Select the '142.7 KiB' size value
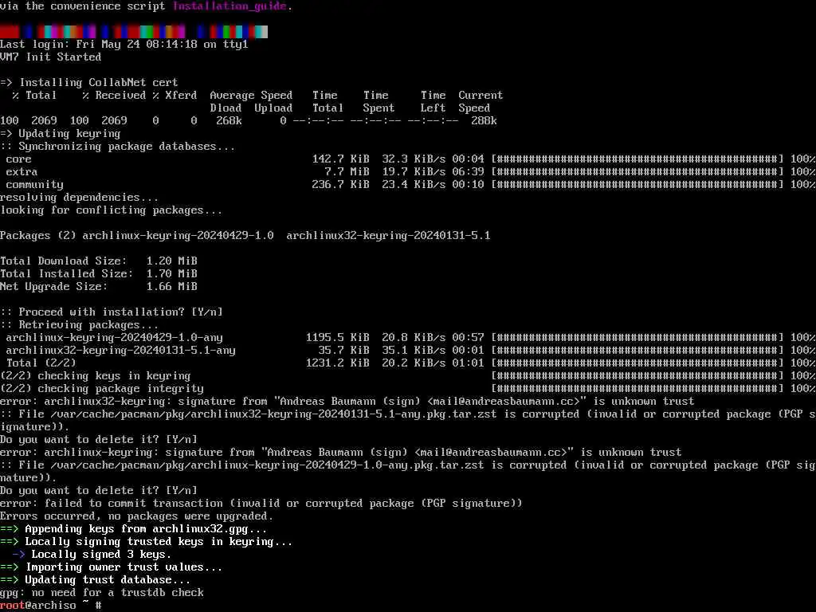816x612 pixels. click(x=340, y=159)
